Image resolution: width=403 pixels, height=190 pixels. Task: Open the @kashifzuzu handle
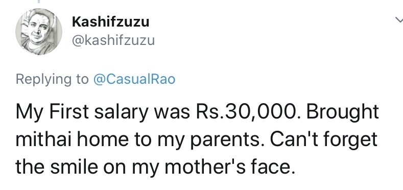pyautogui.click(x=113, y=41)
